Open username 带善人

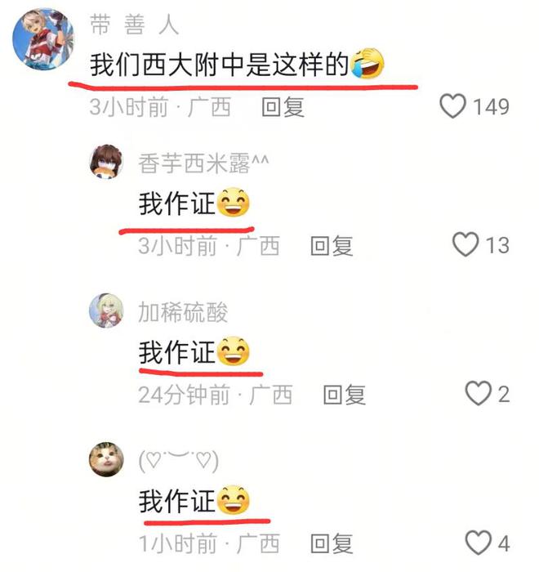tap(135, 25)
